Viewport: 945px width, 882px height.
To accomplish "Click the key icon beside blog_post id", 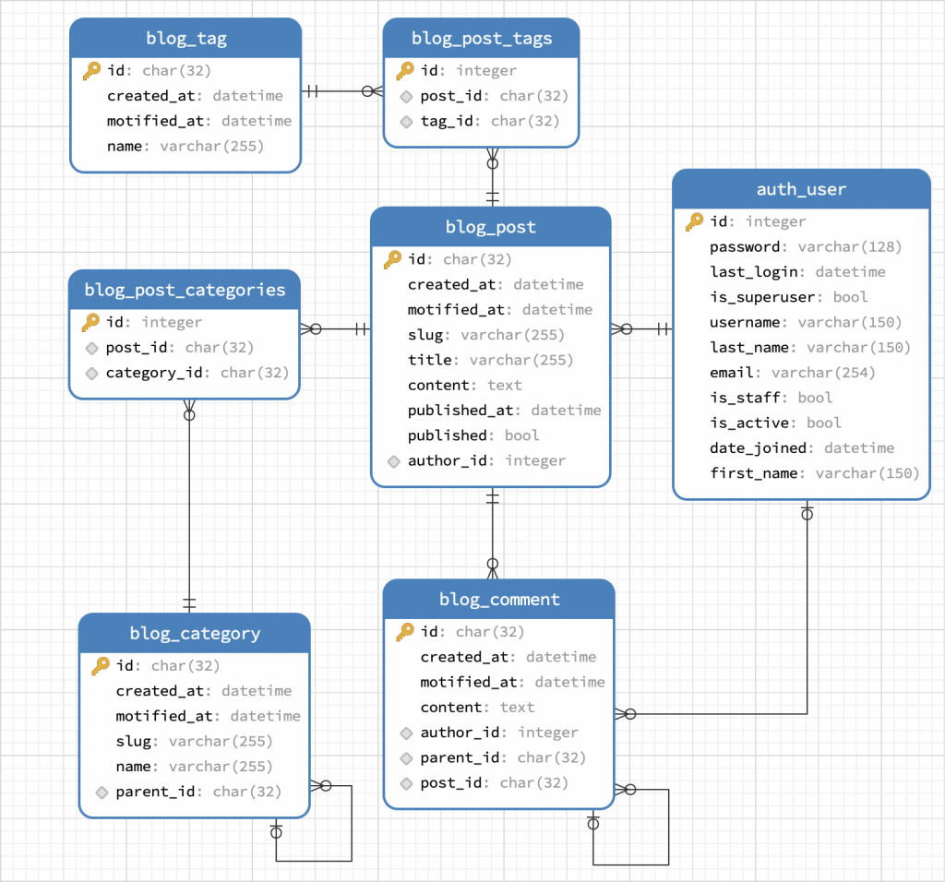I will (x=392, y=259).
